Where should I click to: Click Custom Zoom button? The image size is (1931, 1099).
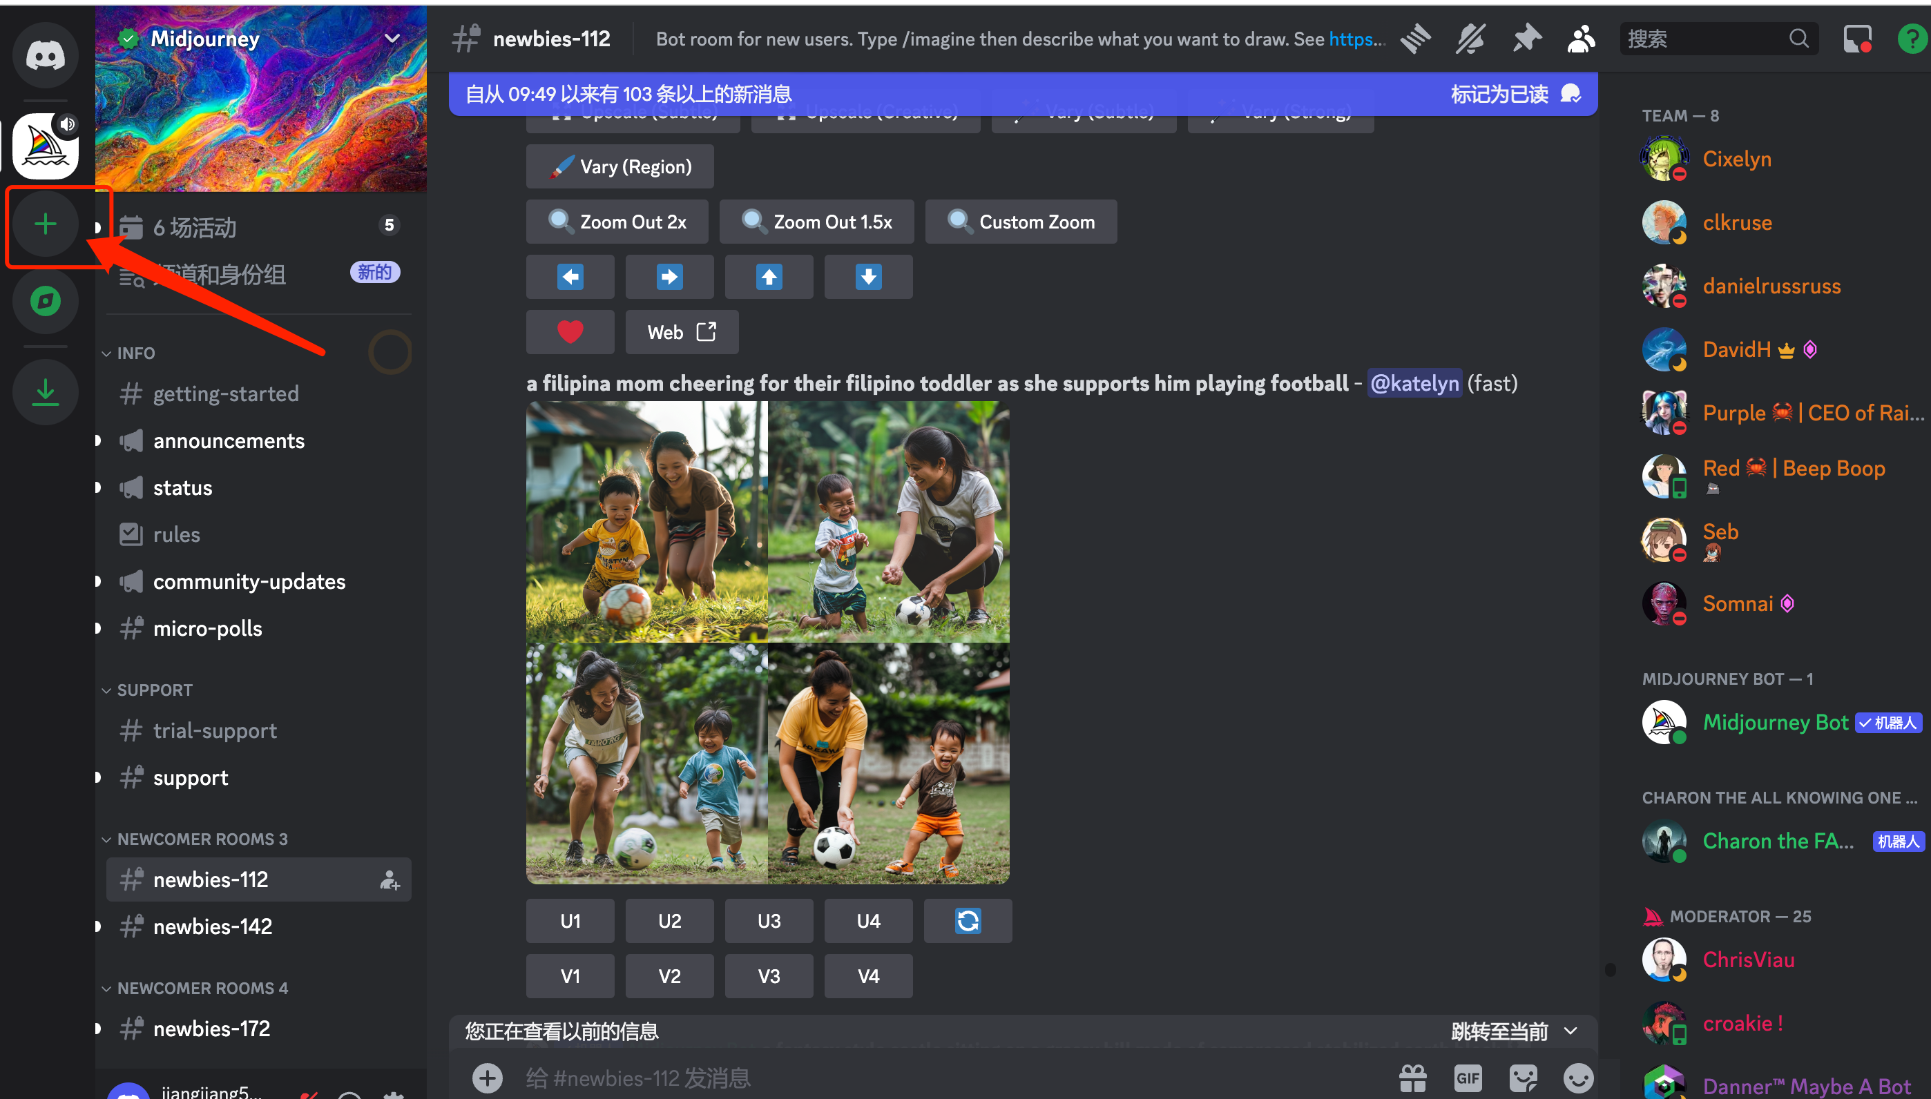click(x=1021, y=222)
